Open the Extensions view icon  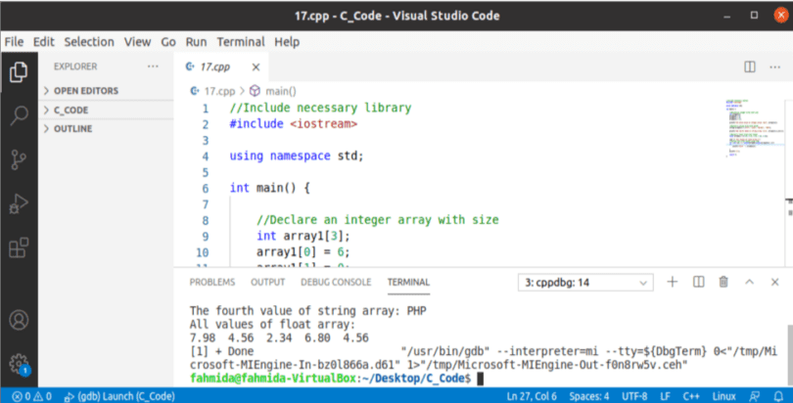coord(19,246)
